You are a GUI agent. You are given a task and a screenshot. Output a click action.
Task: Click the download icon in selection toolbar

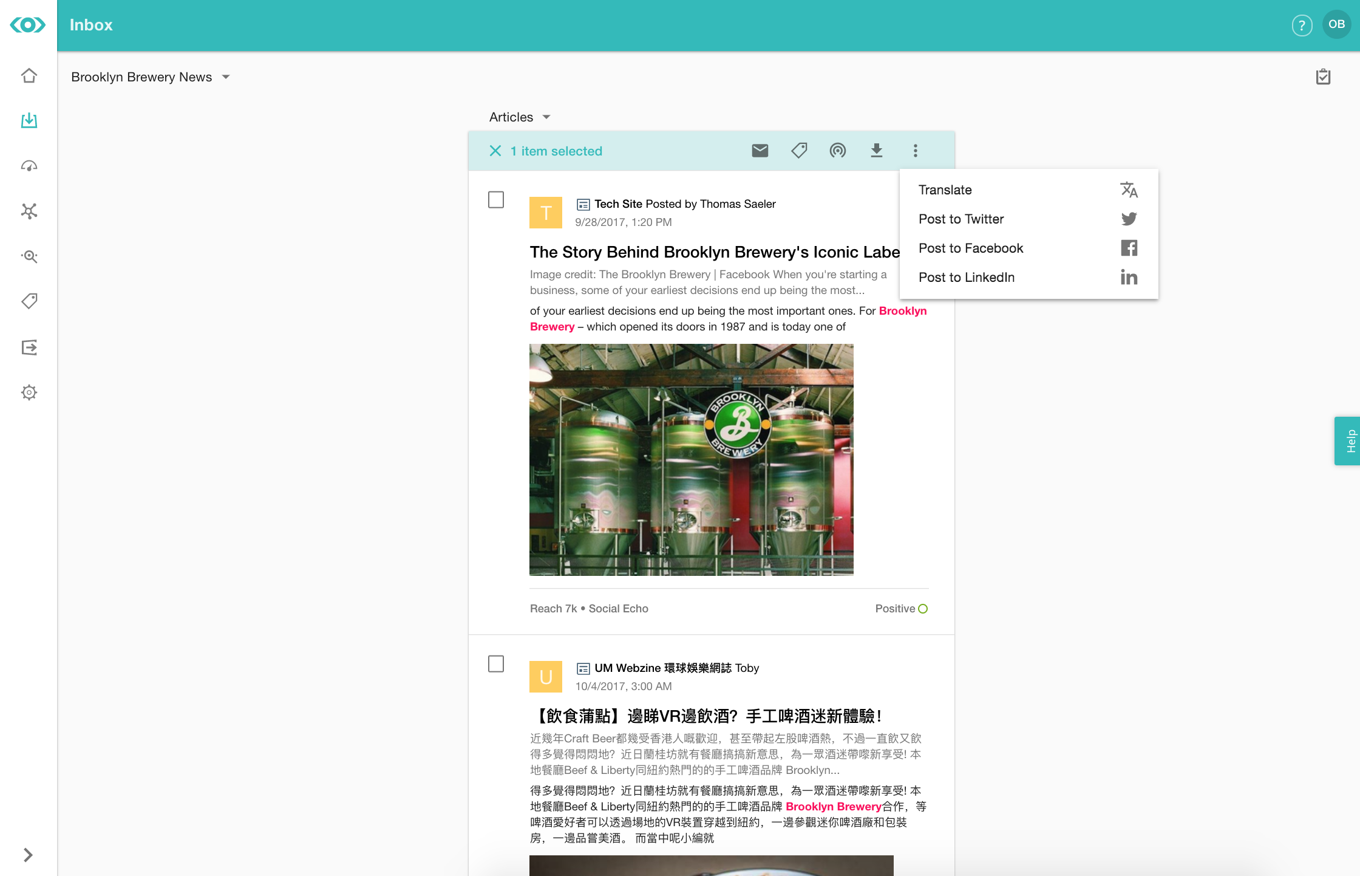click(x=877, y=151)
